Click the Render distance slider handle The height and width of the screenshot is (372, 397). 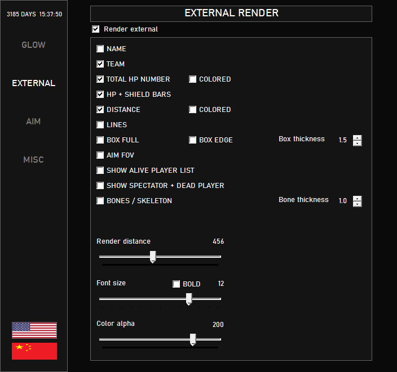pyautogui.click(x=152, y=257)
